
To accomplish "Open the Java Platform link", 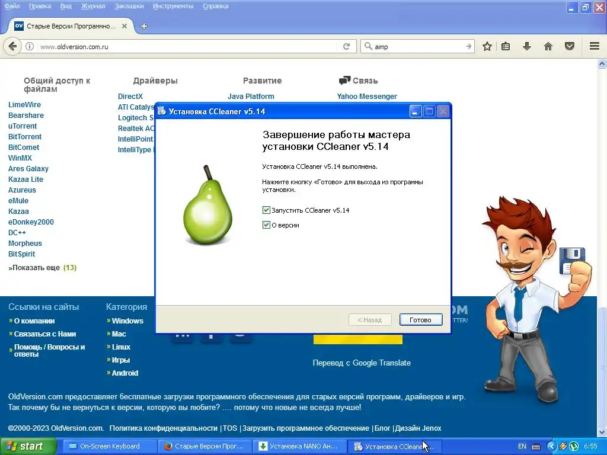I will (x=251, y=97).
